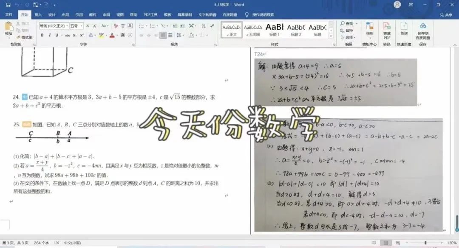This screenshot has height=248, width=459.
Task: Click the 替换 (Replace) button
Action: click(347, 31)
